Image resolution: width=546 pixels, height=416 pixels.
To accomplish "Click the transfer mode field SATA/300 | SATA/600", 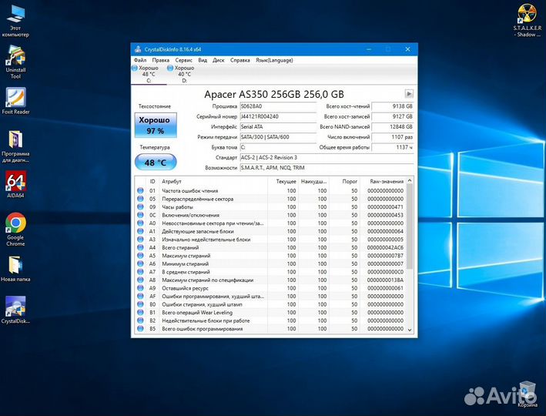I will [278, 137].
